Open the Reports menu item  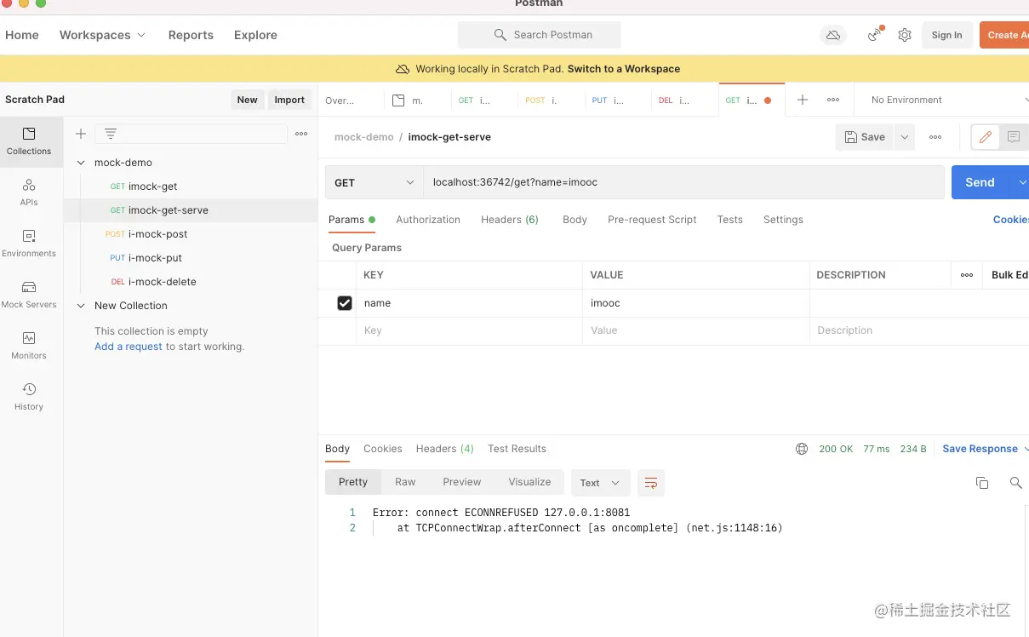pyautogui.click(x=191, y=35)
